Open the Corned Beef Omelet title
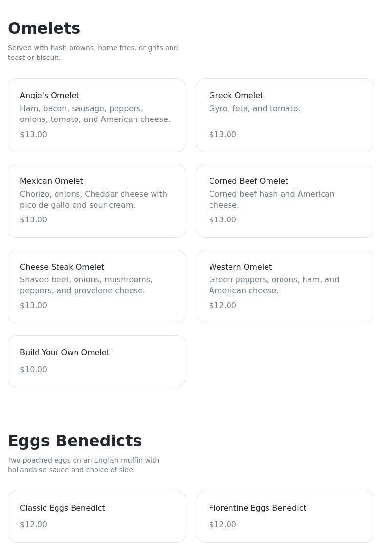382x554 pixels. pyautogui.click(x=248, y=181)
